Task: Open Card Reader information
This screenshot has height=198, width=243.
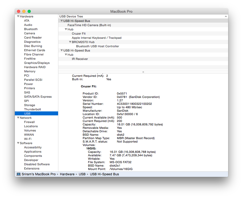Action: (x=33, y=37)
